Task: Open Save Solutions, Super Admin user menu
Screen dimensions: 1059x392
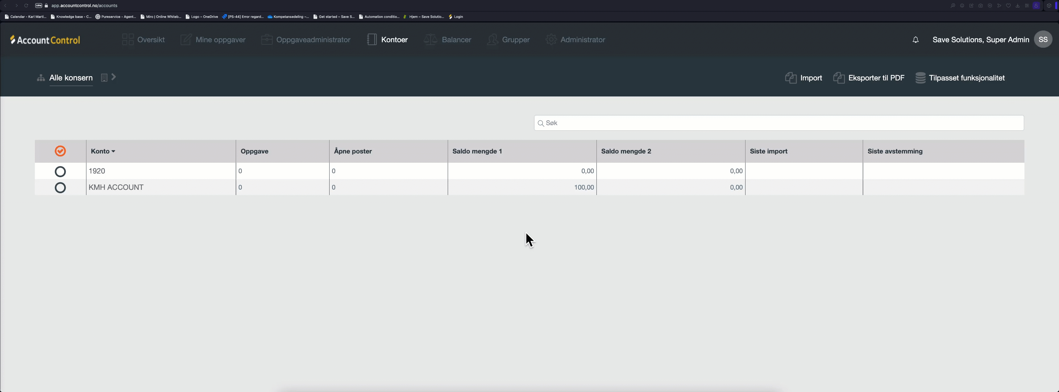Action: click(981, 40)
